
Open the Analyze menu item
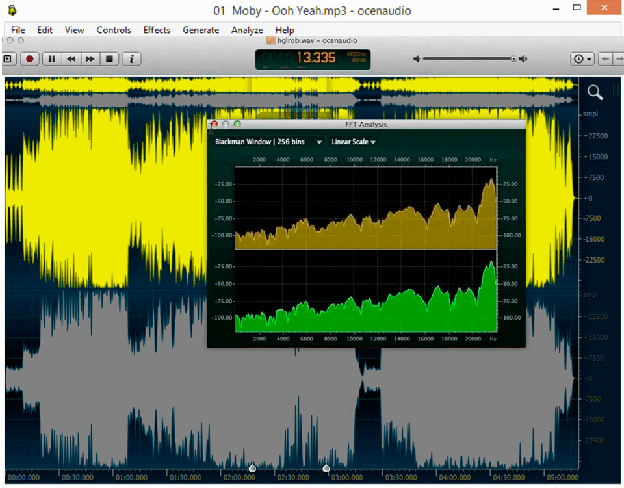pyautogui.click(x=246, y=30)
